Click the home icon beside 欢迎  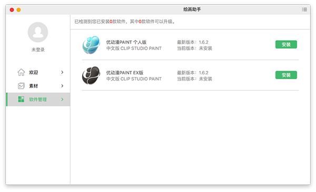pos(21,72)
